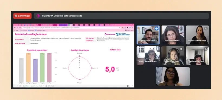The width and height of the screenshot is (222, 100).
Task: Click the side panel chevron at bottom right
Action: [x=132, y=85]
